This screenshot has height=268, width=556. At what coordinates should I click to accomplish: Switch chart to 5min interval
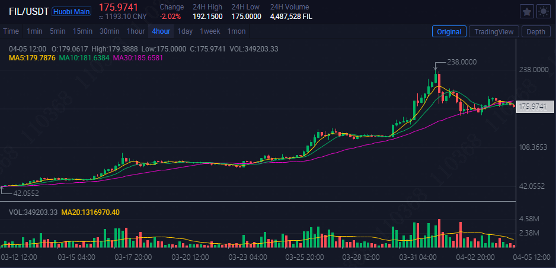57,31
